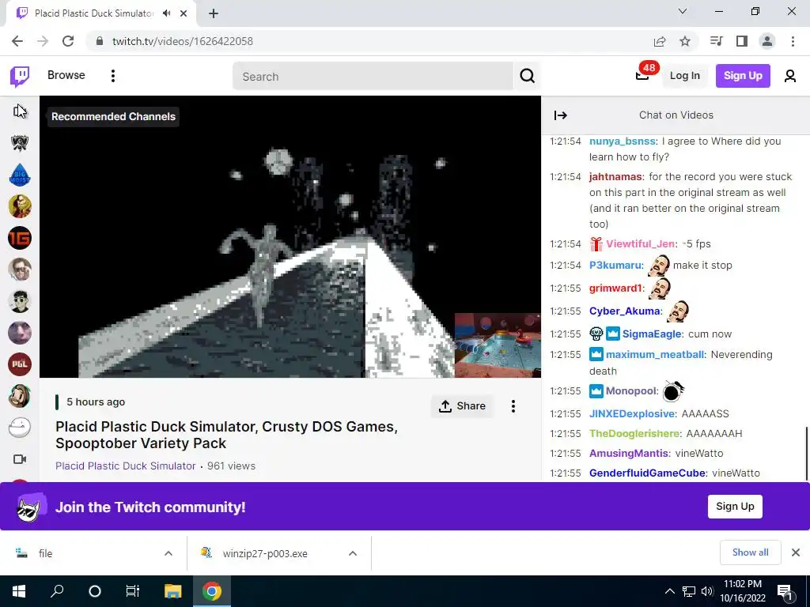The width and height of the screenshot is (810, 607).
Task: Open the monkey cartoon channel avatar
Action: (20, 396)
